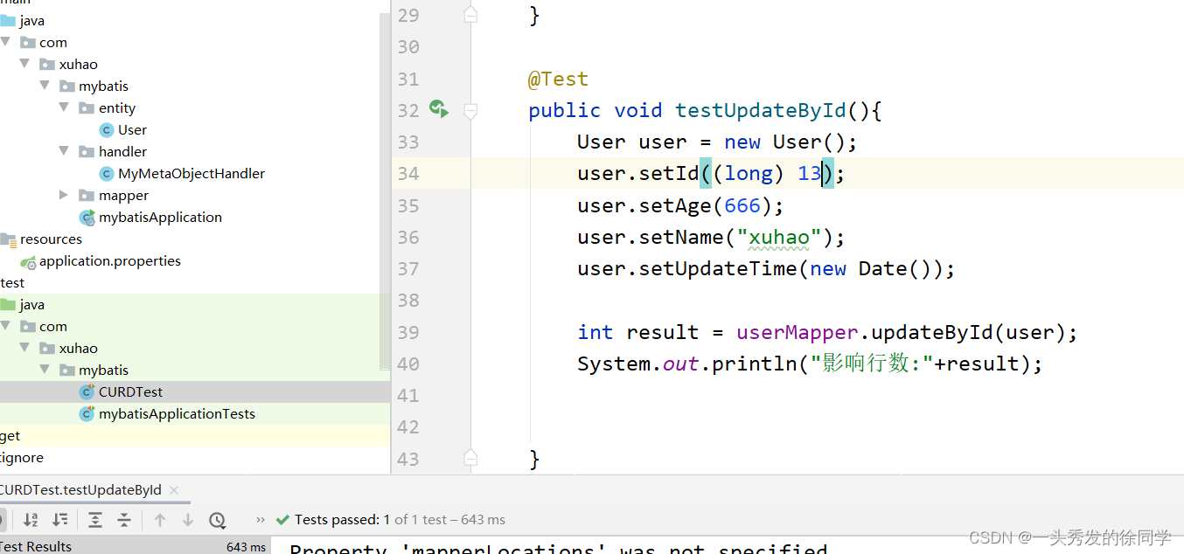Click "xuhao" string literal
1184x554 pixels.
779,237
